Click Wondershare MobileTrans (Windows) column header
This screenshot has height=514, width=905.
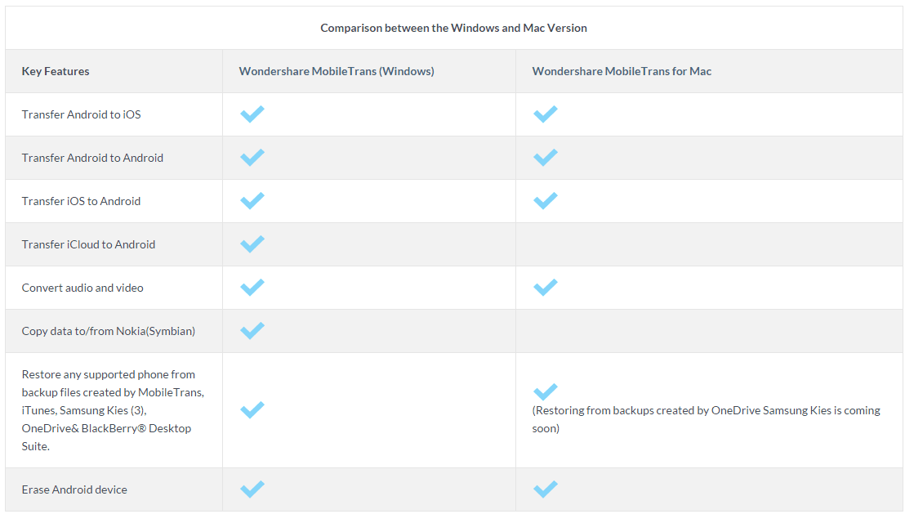(337, 71)
